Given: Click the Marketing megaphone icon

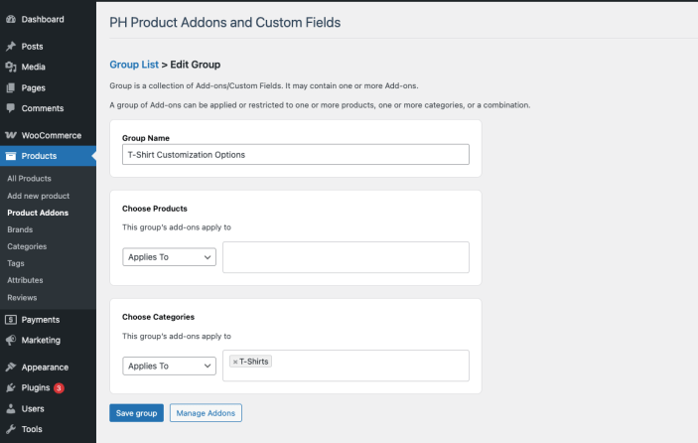Looking at the screenshot, I should coord(10,340).
